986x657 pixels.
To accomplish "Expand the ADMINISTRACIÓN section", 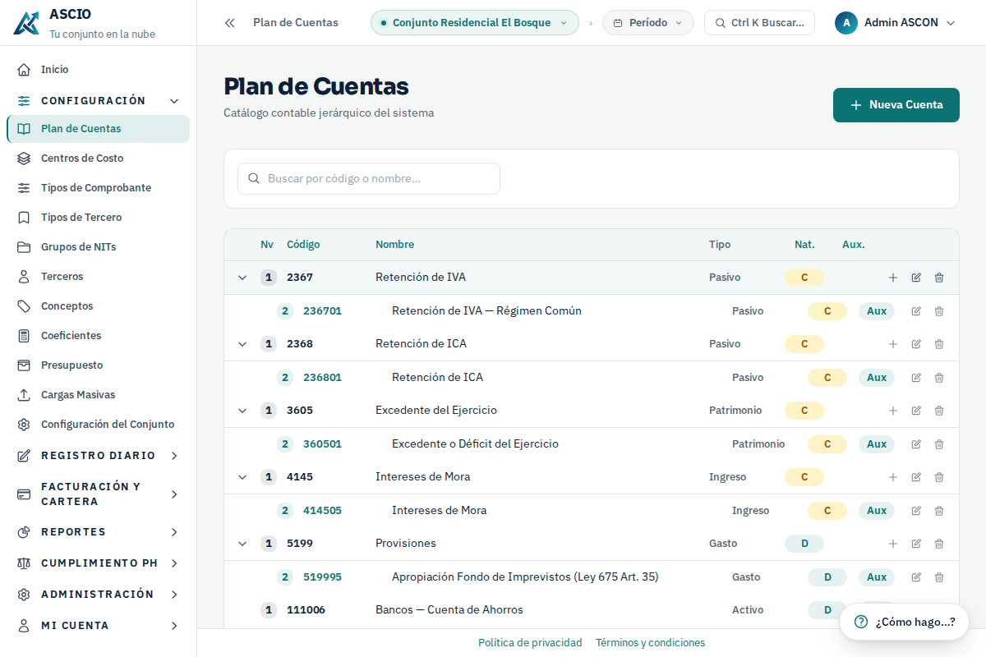I will (99, 595).
